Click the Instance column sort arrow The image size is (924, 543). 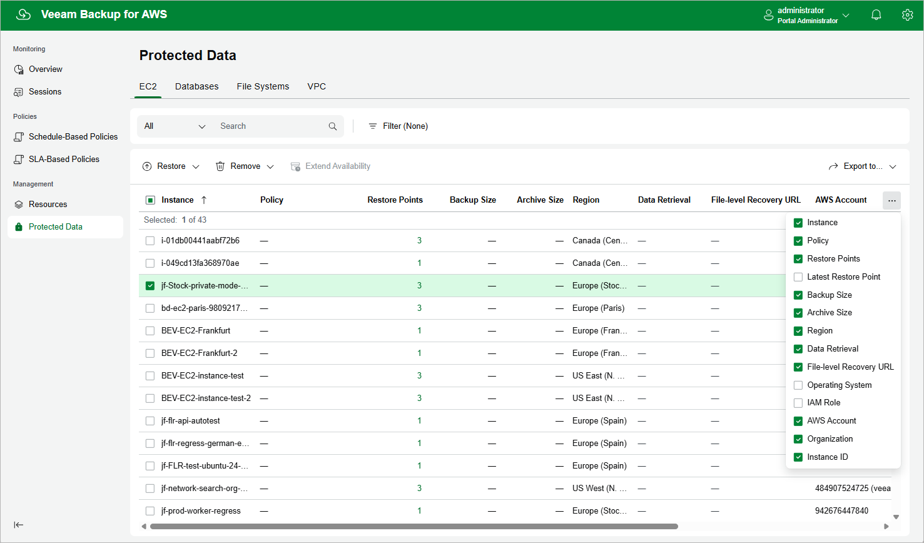[204, 200]
